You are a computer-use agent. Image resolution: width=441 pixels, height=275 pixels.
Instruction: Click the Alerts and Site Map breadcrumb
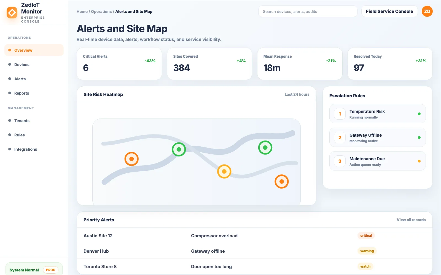pyautogui.click(x=134, y=12)
